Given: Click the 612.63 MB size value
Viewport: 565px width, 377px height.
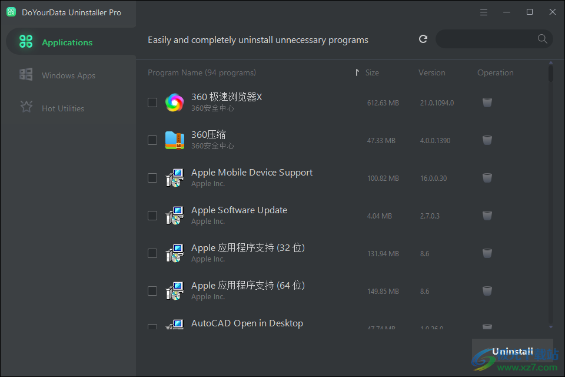Looking at the screenshot, I should click(x=383, y=103).
